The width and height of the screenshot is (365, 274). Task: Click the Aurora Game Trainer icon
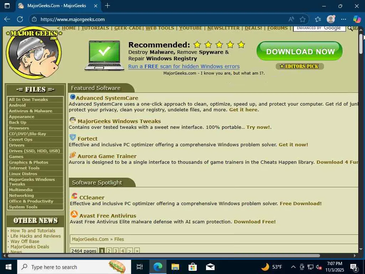pyautogui.click(x=73, y=155)
